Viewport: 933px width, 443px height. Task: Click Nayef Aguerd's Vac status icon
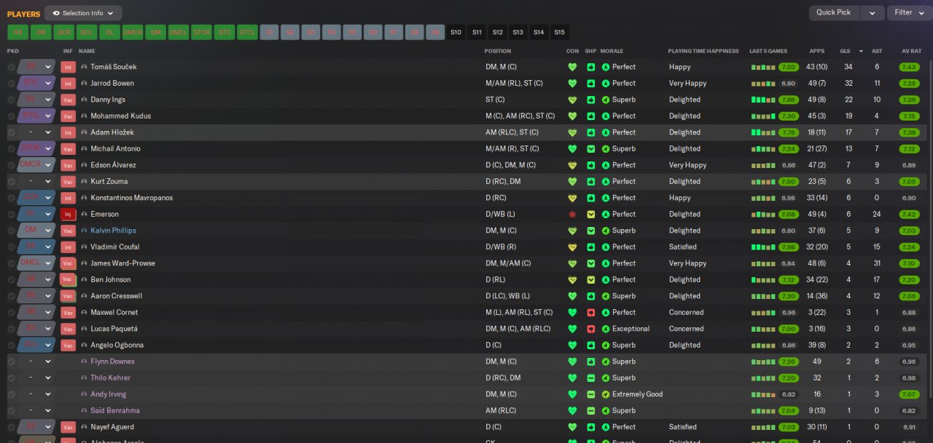click(x=69, y=427)
